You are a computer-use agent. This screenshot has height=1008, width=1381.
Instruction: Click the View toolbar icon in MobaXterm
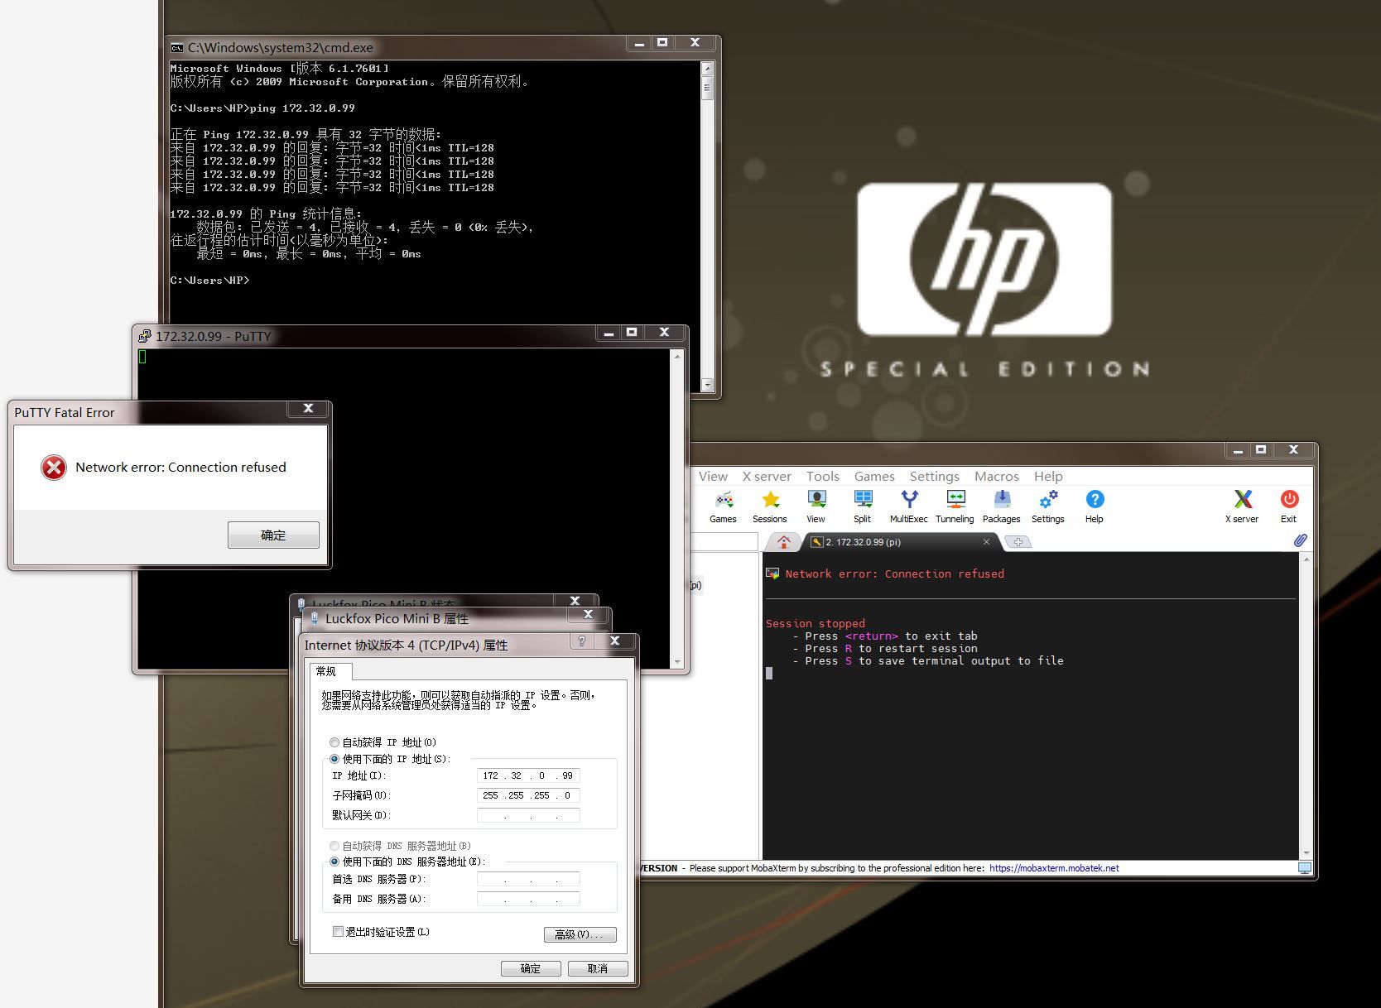coord(816,506)
